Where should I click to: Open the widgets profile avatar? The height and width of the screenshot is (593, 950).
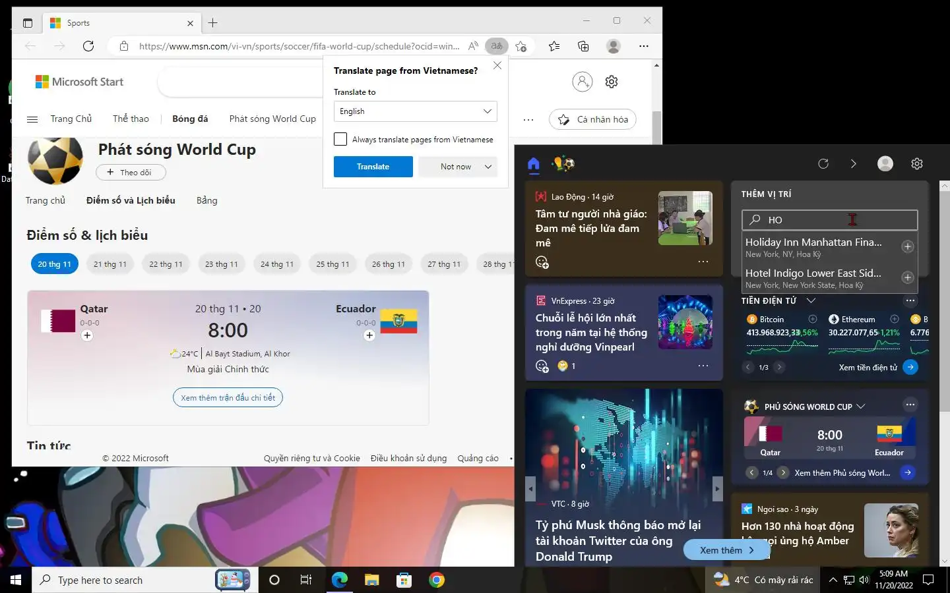tap(885, 163)
